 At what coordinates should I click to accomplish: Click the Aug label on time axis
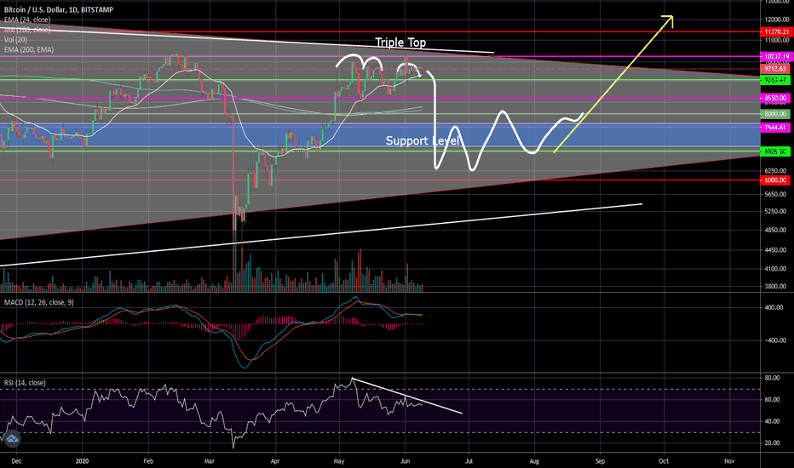pyautogui.click(x=533, y=461)
